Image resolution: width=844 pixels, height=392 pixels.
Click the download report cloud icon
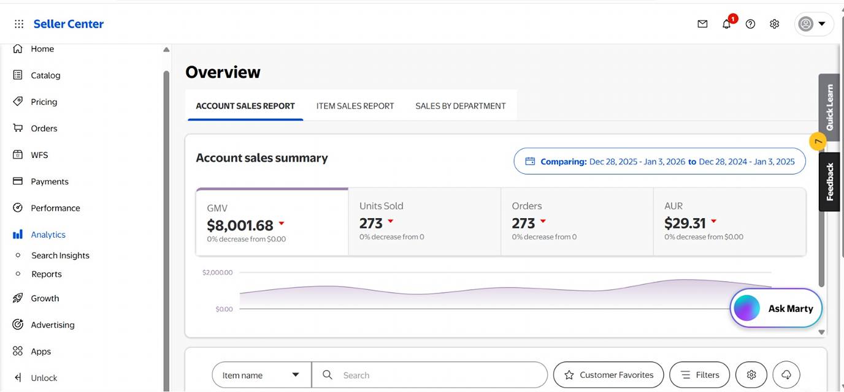pos(786,375)
